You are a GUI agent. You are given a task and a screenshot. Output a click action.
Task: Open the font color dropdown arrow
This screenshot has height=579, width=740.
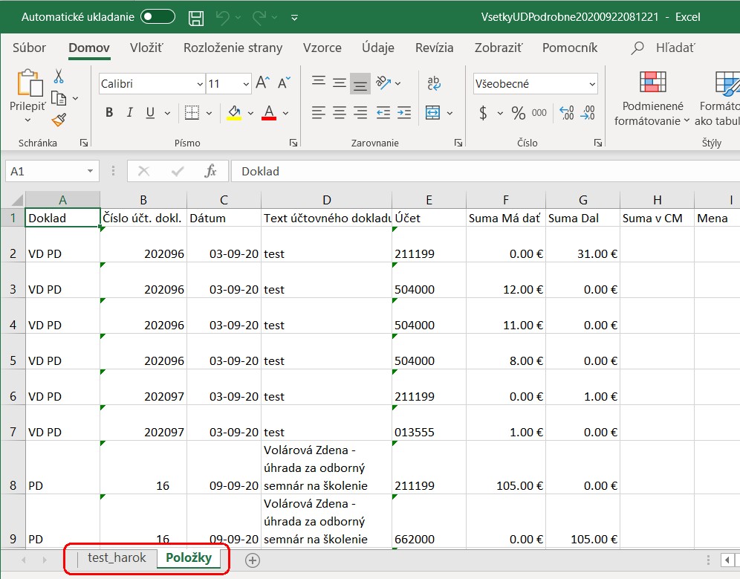pyautogui.click(x=285, y=113)
